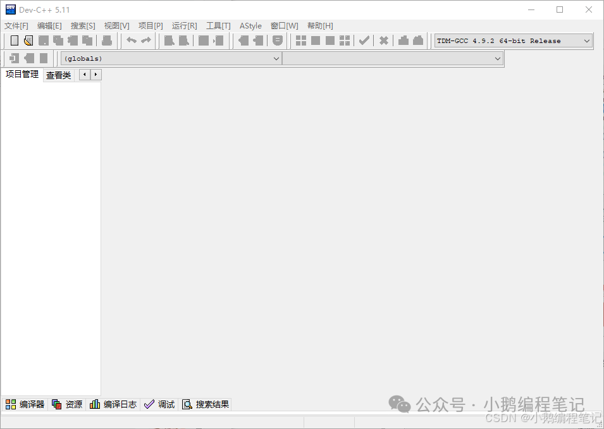Click the Print toolbar icon
The image size is (604, 429).
(x=107, y=40)
